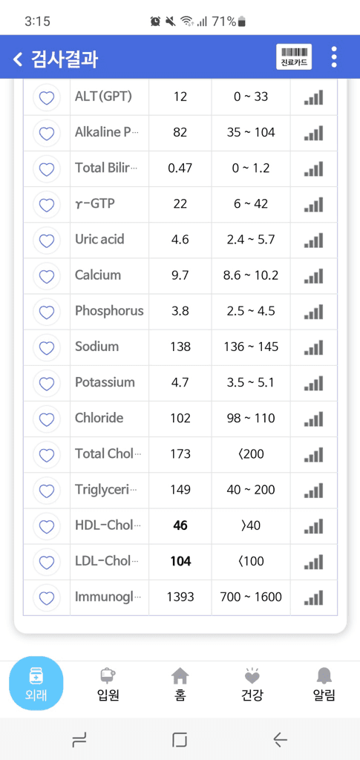The height and width of the screenshot is (760, 360).
Task: Show trend chart icon for ALT(GPT)
Action: pos(313,97)
